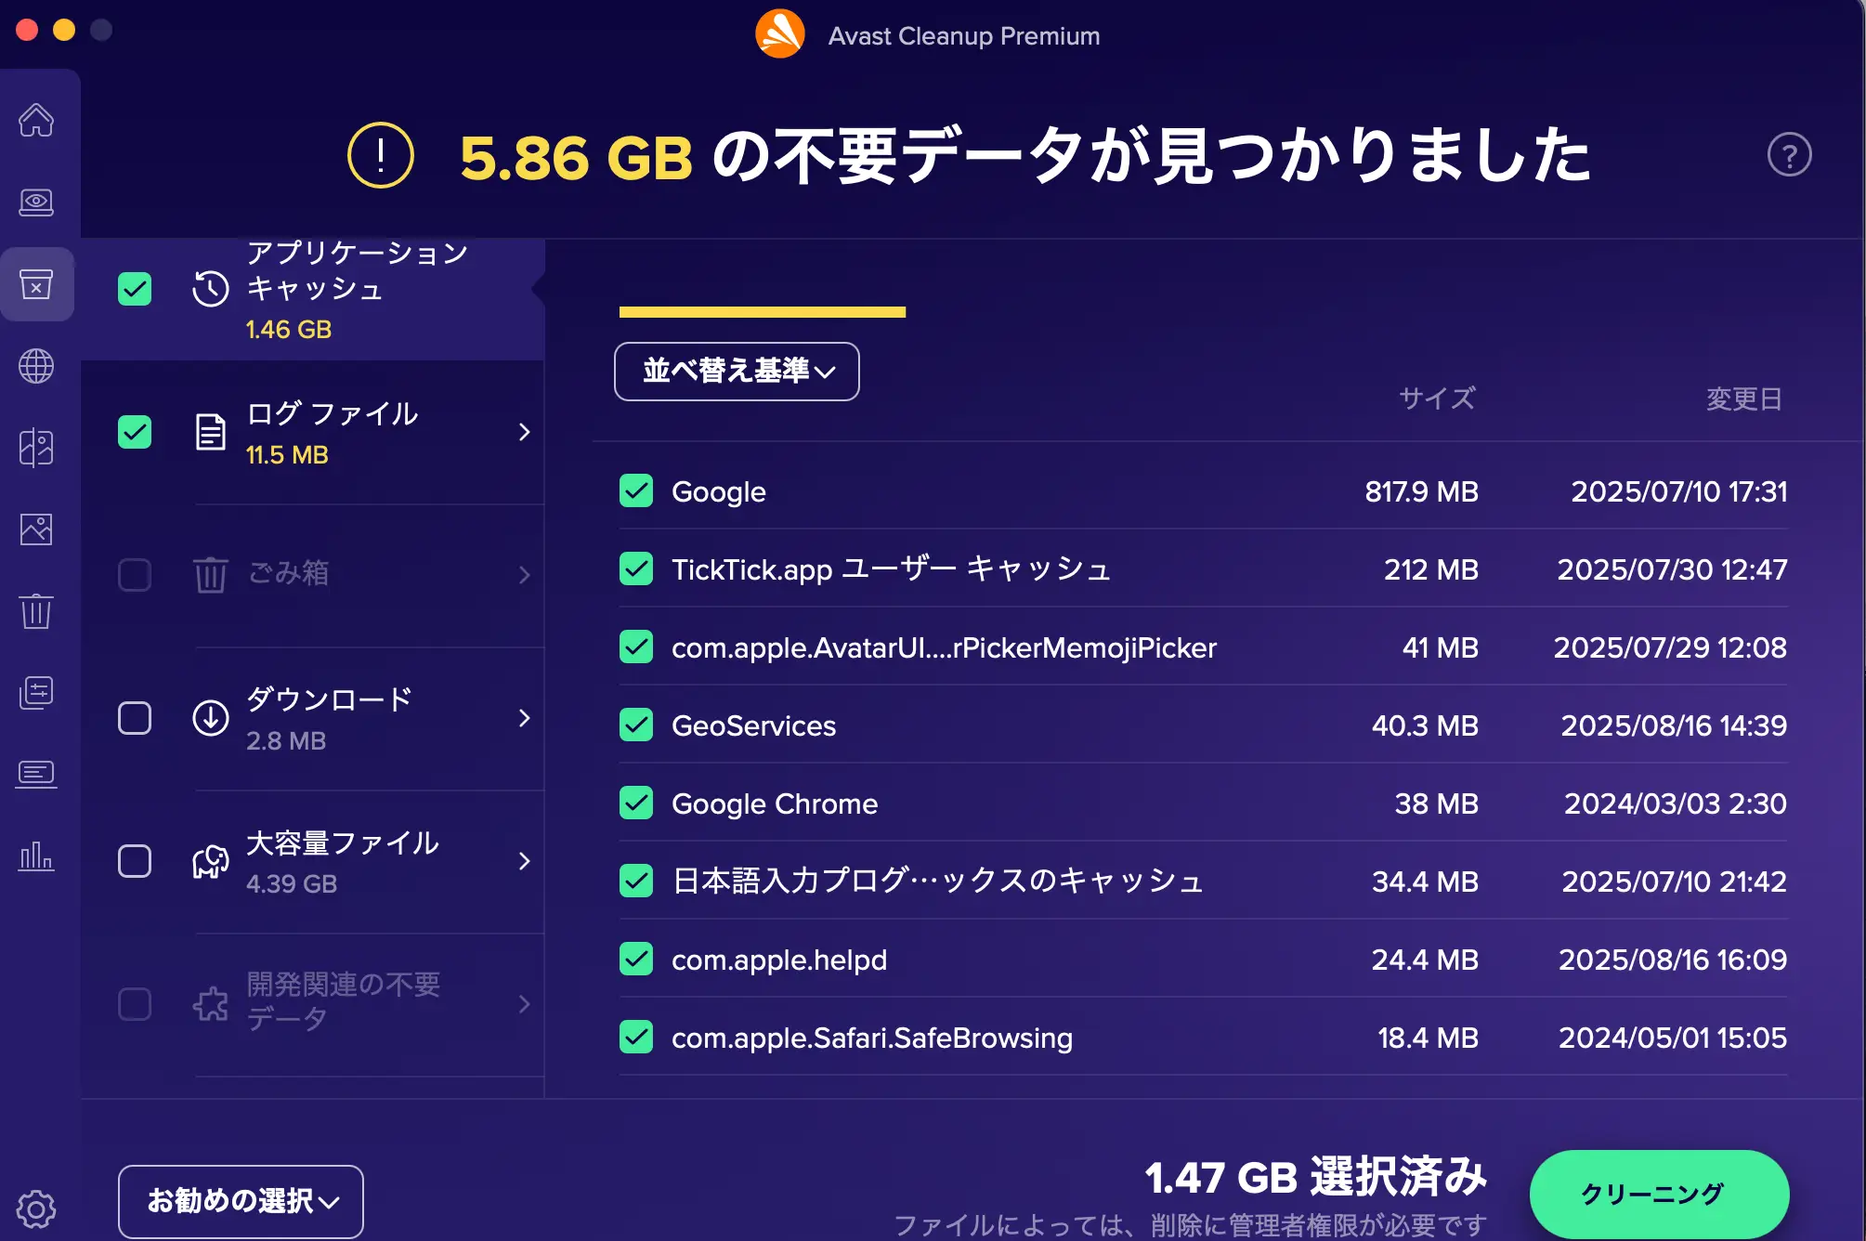Click the サイズ column header
Image resolution: width=1866 pixels, height=1241 pixels.
point(1437,398)
